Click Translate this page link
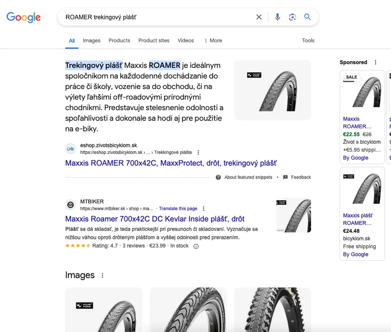The image size is (391, 332). (x=178, y=208)
